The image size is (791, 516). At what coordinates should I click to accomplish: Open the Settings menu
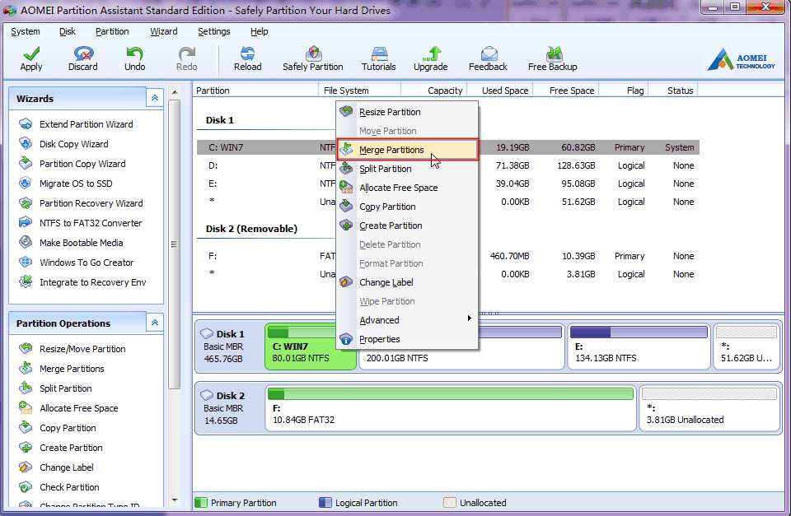(x=214, y=31)
